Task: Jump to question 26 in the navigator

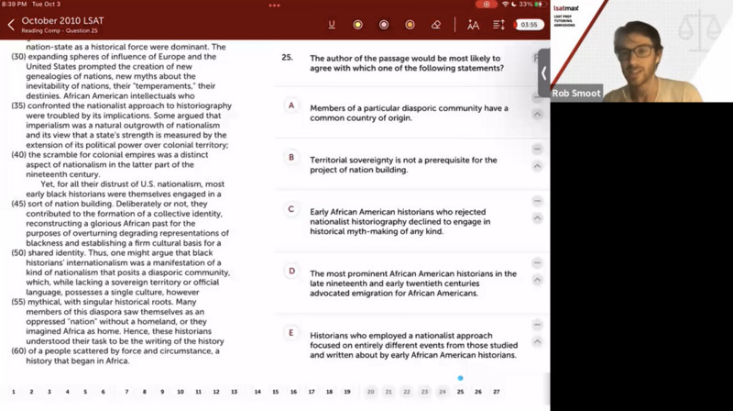Action: 478,392
